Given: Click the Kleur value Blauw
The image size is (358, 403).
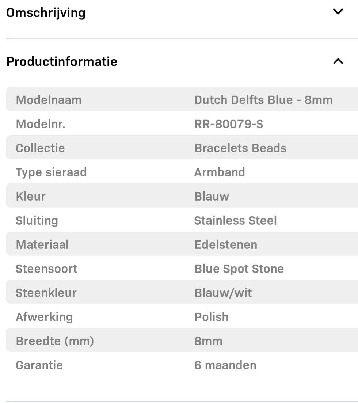Looking at the screenshot, I should 212,196.
